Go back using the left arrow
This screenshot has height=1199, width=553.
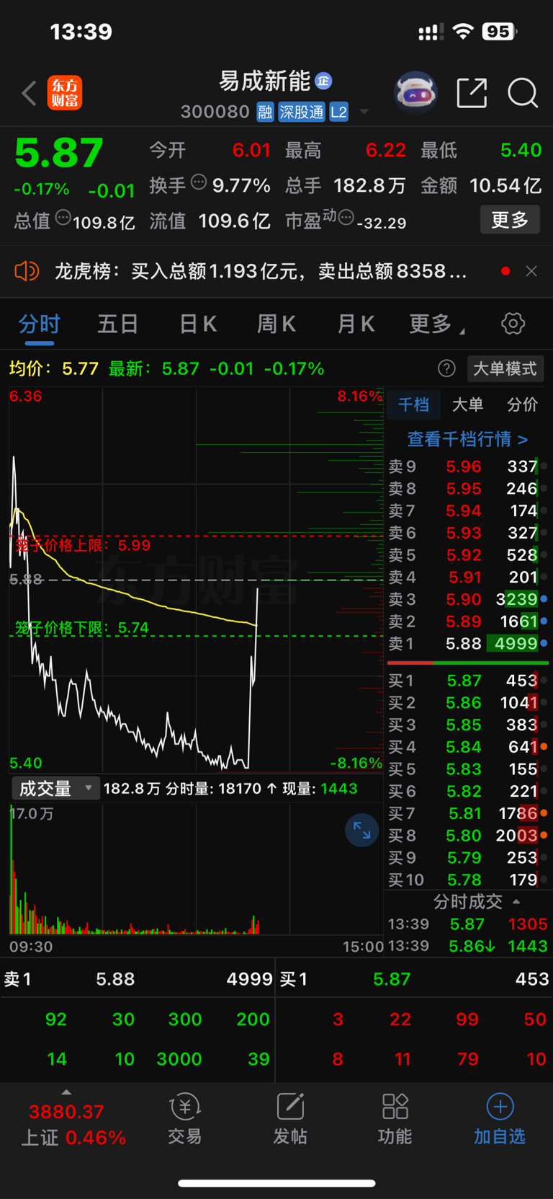29,93
